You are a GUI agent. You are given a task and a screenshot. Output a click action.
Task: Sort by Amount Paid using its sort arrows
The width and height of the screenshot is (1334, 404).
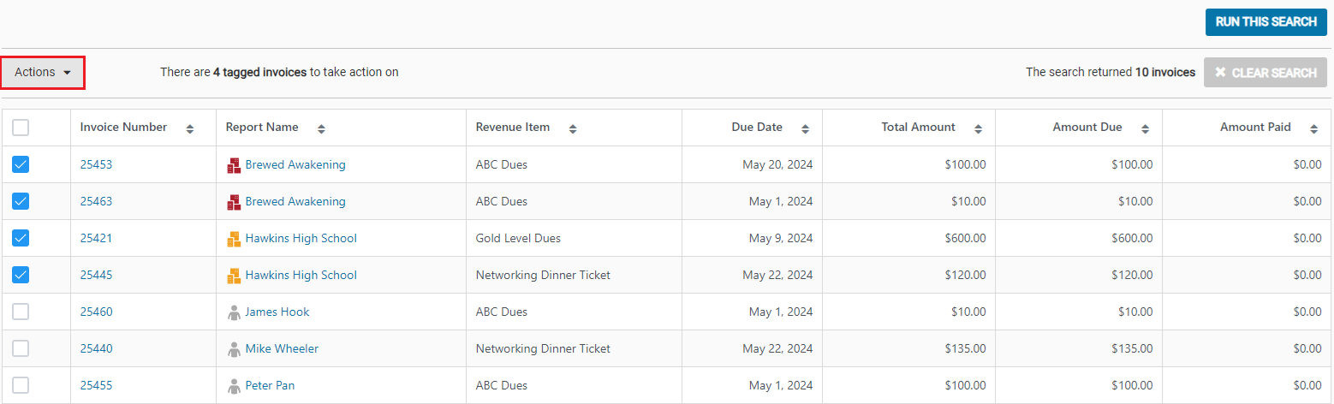point(1313,128)
